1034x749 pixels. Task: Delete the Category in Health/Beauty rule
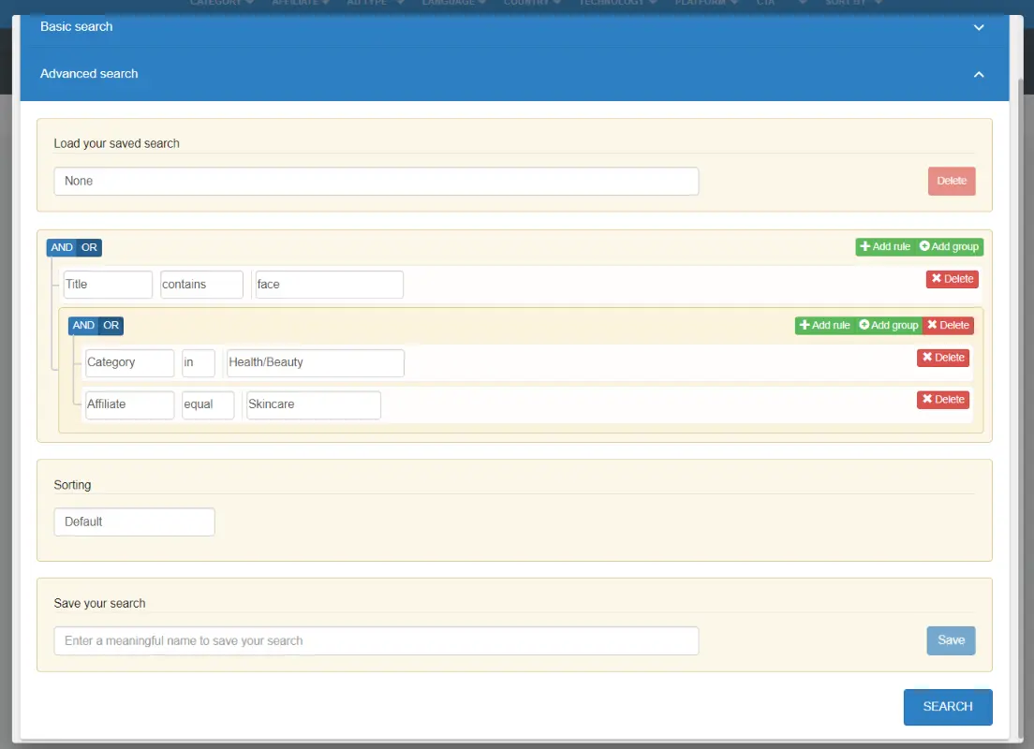coord(942,358)
